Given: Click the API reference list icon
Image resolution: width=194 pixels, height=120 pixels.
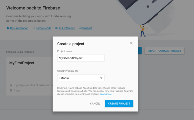Looking at the screenshot, I should (x=56, y=28).
